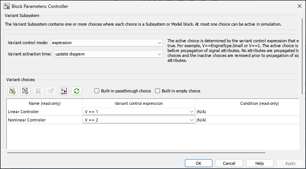Viewport: 306px width, 169px height.
Task: Click the Variant control expression column header
Action: (138, 103)
